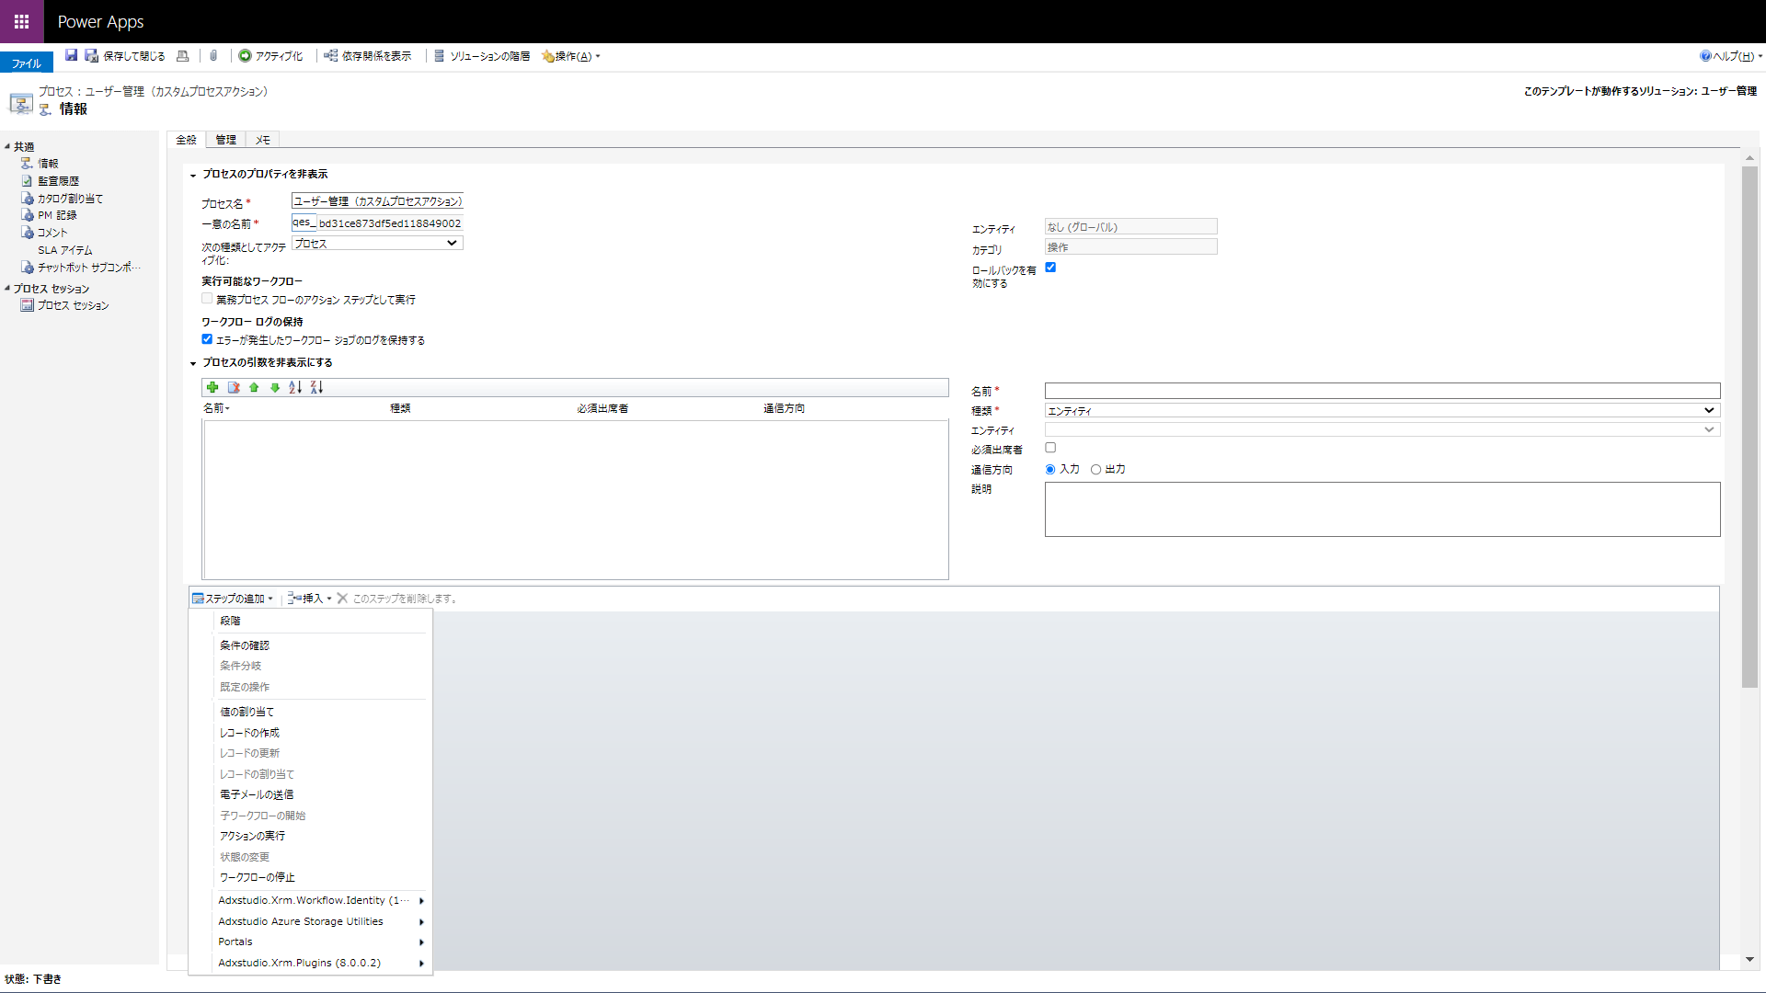Image resolution: width=1766 pixels, height=993 pixels.
Task: Click the paperclip attachment icon
Action: coord(213,56)
